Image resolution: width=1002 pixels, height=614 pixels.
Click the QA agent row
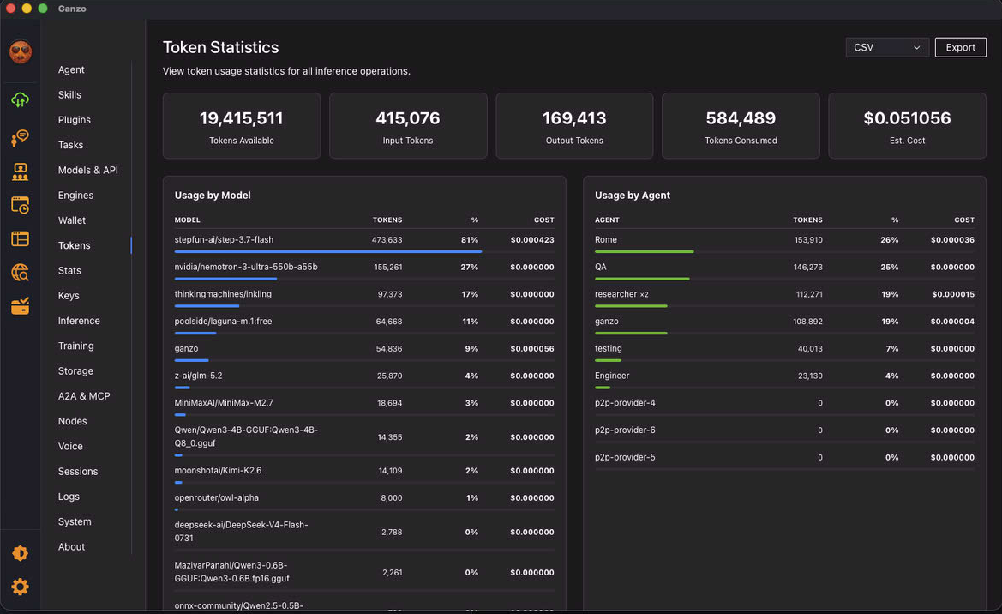[785, 268]
